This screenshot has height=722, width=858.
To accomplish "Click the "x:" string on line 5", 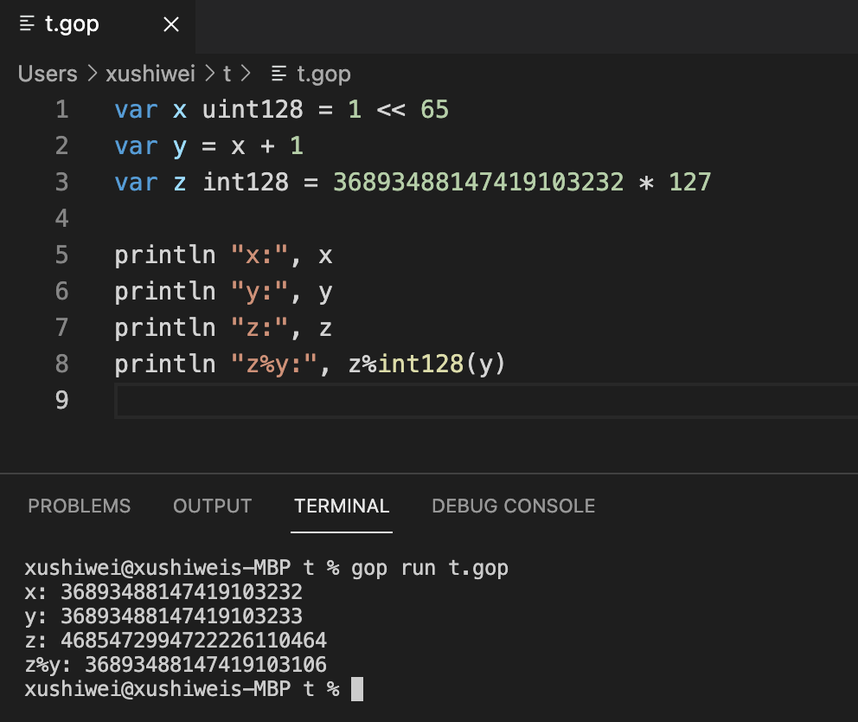I will pos(259,255).
